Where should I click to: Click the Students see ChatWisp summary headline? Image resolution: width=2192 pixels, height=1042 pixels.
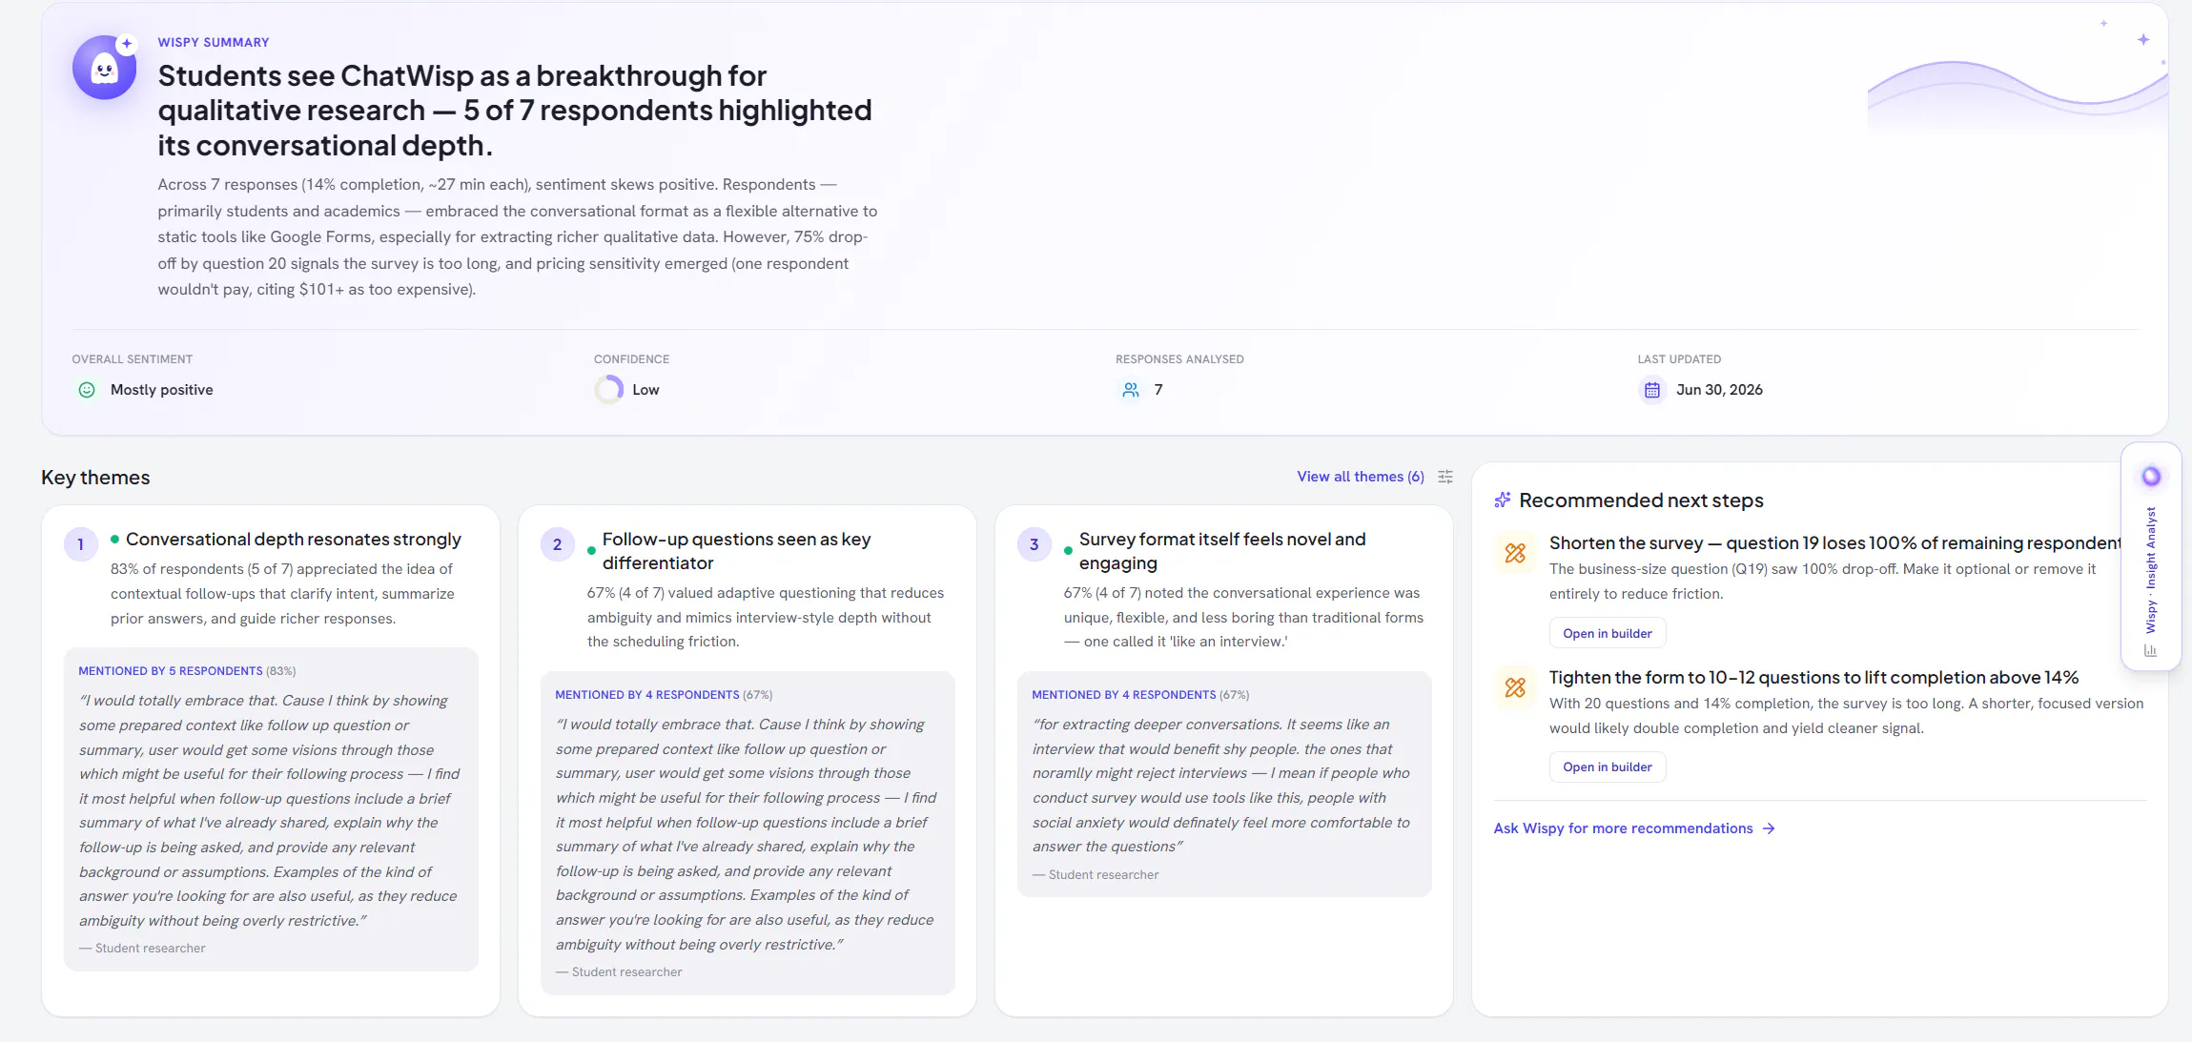point(515,111)
